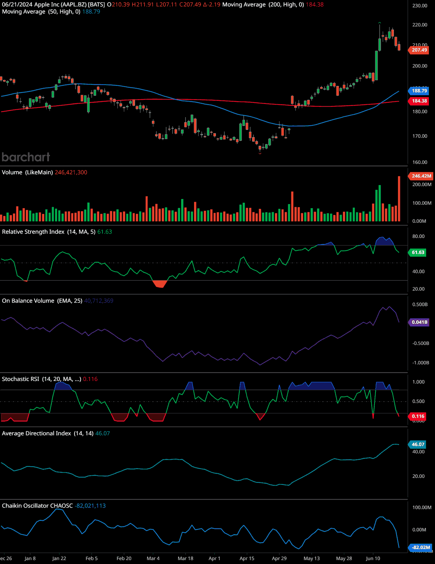Click the Volume (LikeMain) label
This screenshot has width=435, height=564.
[x=27, y=172]
